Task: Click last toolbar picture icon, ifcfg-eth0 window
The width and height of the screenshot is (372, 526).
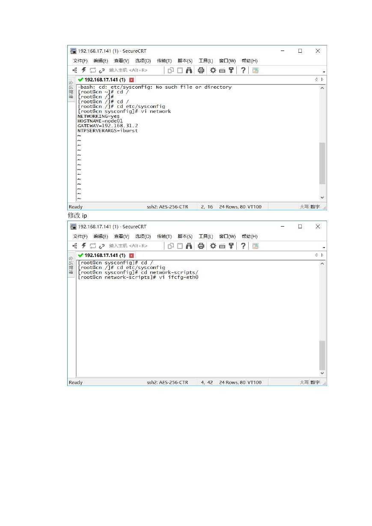Action: pyautogui.click(x=255, y=246)
